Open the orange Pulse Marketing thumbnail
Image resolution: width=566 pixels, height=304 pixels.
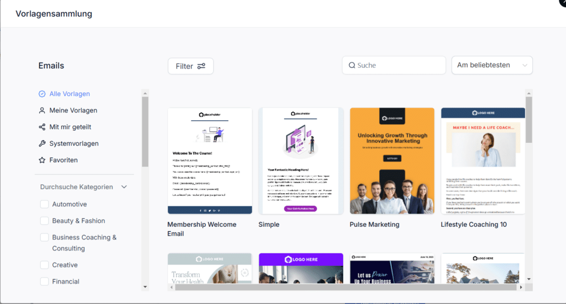click(392, 161)
